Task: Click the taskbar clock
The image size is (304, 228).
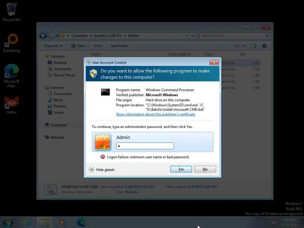Action: pyautogui.click(x=289, y=222)
